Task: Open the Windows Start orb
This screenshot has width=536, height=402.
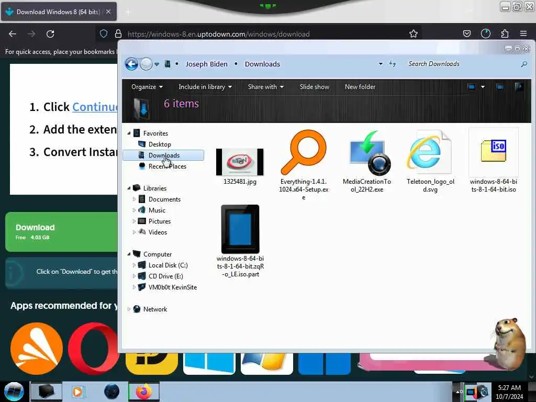Action: tap(14, 392)
